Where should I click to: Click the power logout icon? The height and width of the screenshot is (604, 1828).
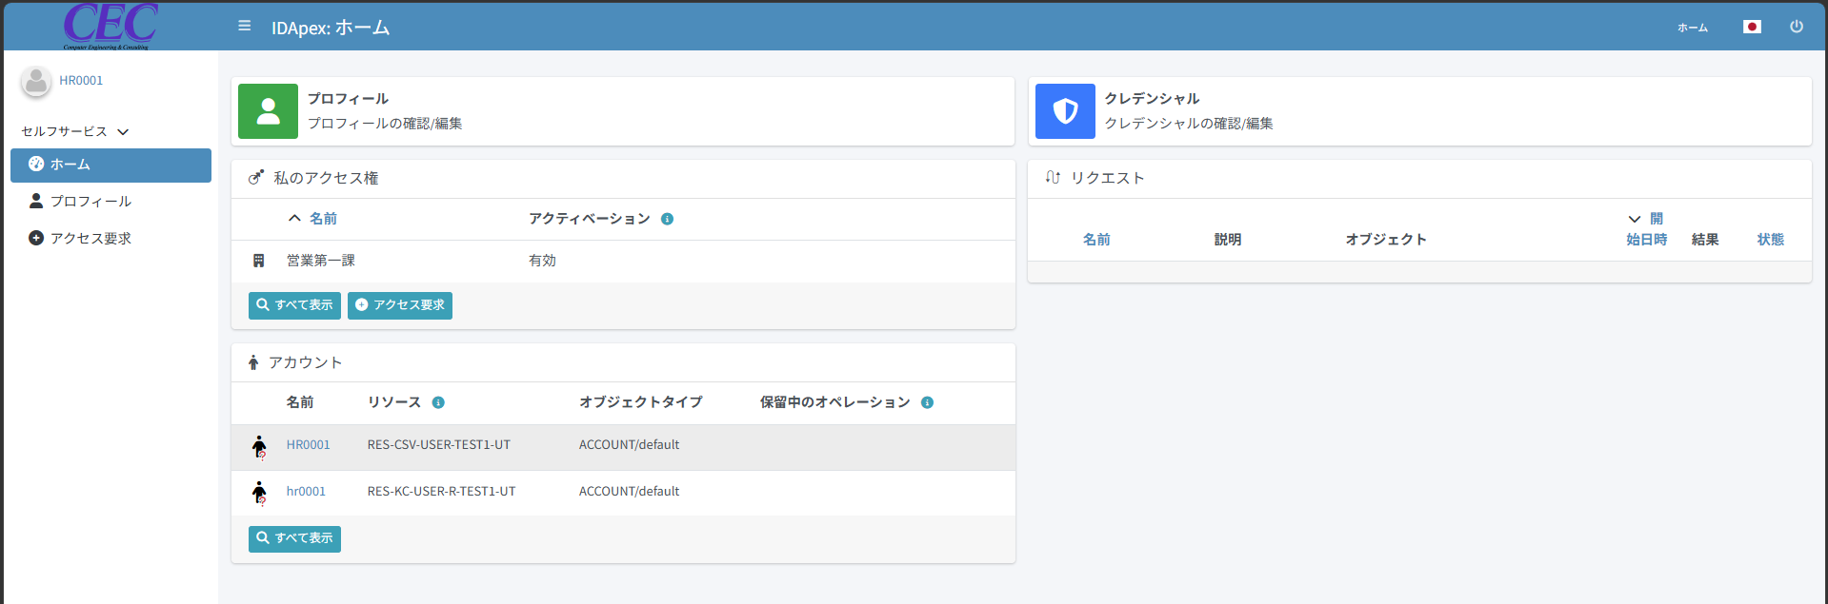pos(1797,27)
